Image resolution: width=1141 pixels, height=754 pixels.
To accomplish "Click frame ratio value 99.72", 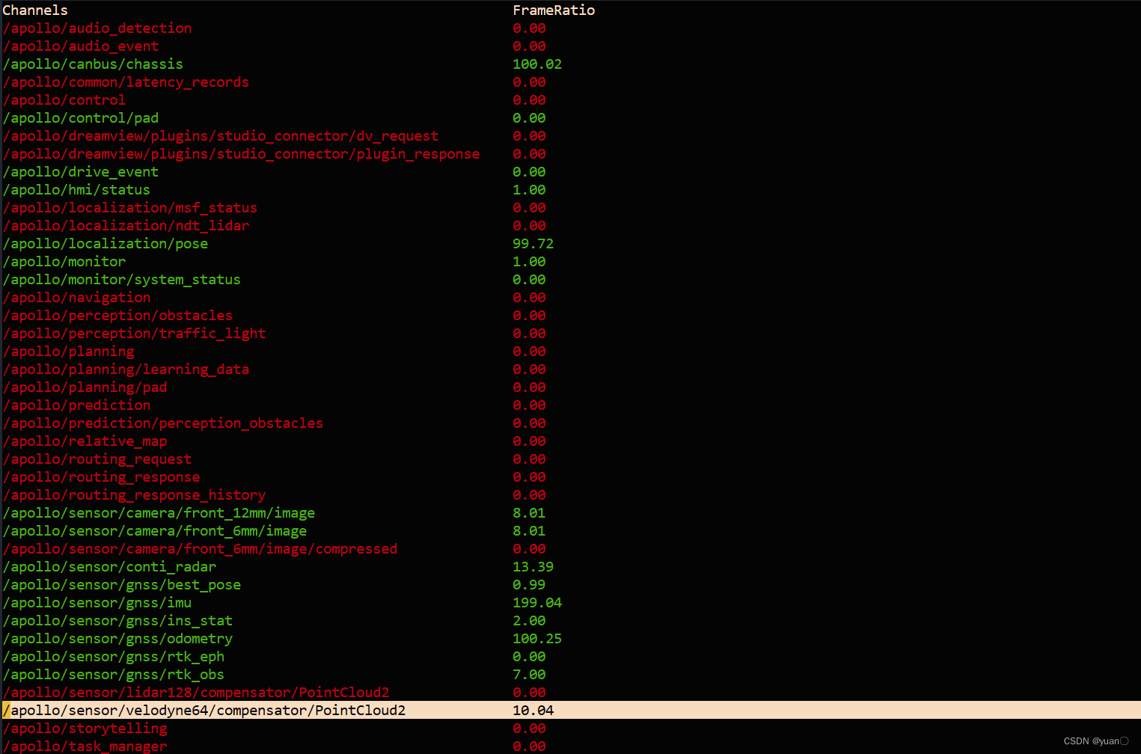I will (x=533, y=244).
